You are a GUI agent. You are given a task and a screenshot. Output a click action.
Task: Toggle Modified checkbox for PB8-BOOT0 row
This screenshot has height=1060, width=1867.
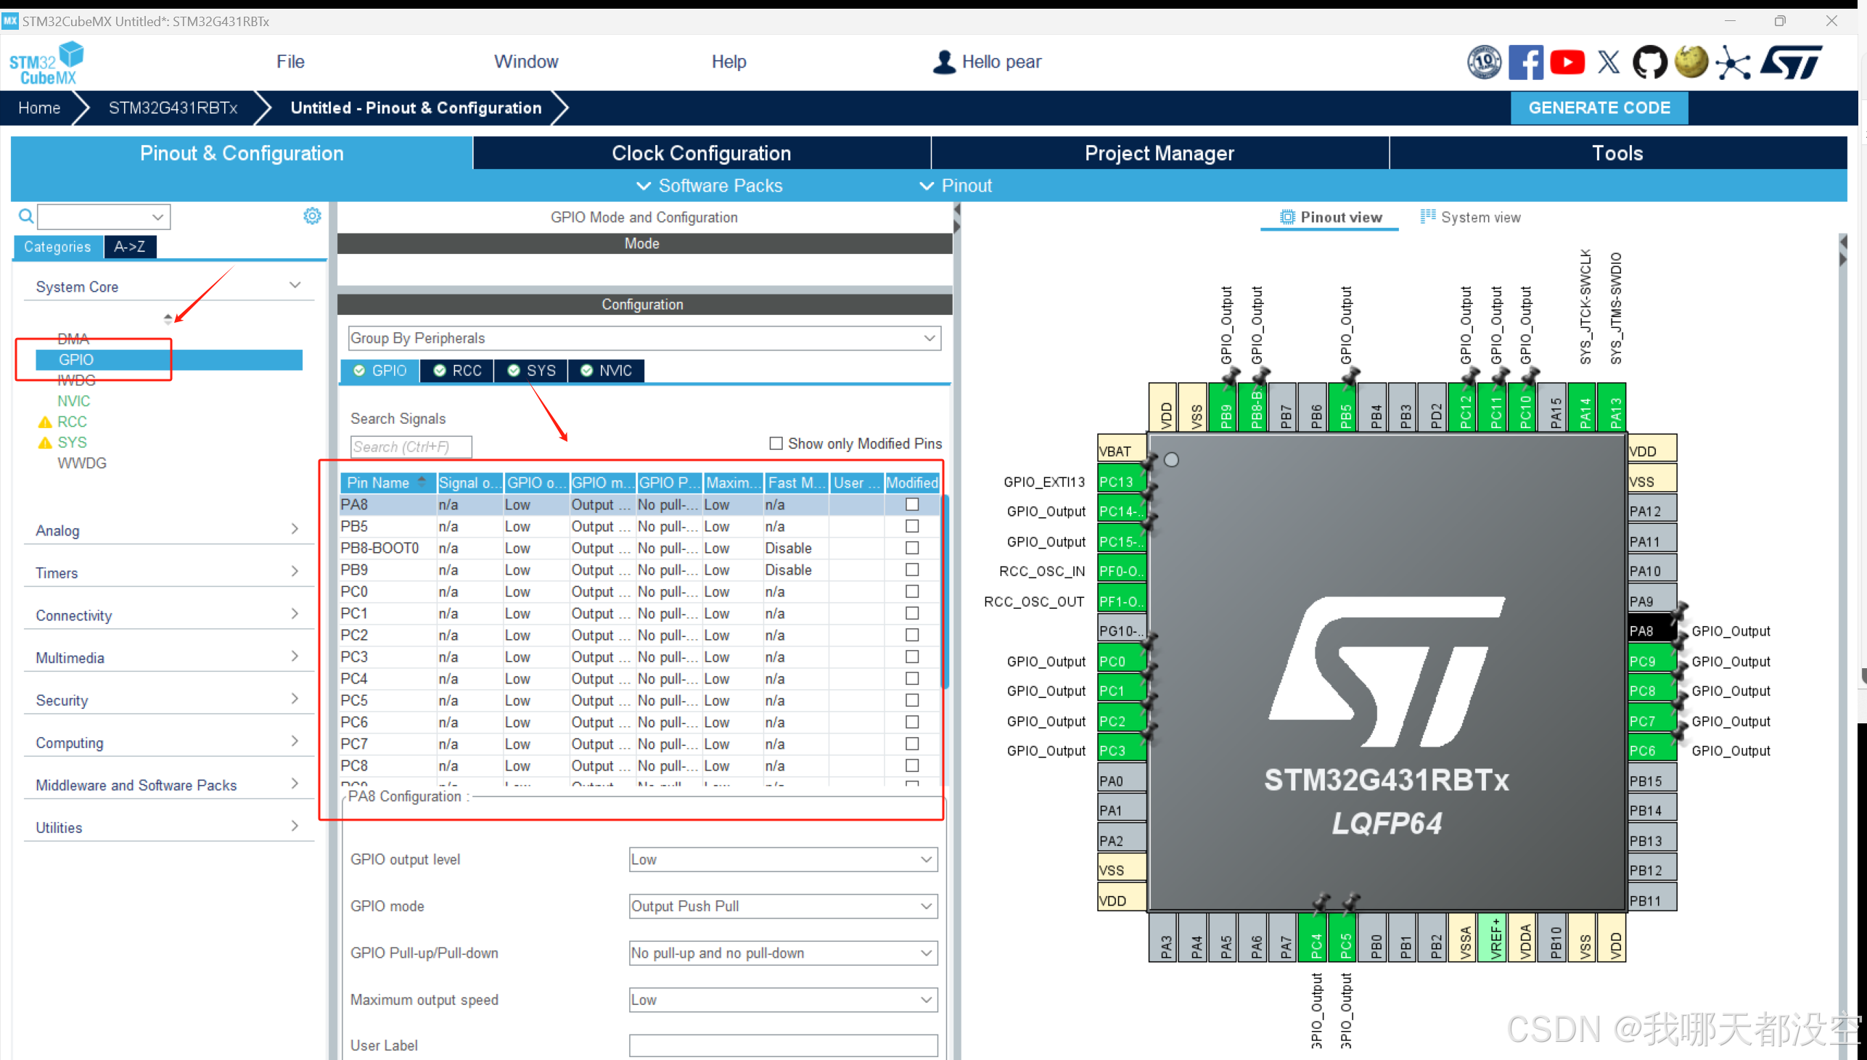tap(912, 549)
